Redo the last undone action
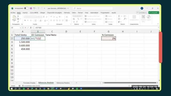Image resolution: width=171 pixels, height=96 pixels. (38, 8)
